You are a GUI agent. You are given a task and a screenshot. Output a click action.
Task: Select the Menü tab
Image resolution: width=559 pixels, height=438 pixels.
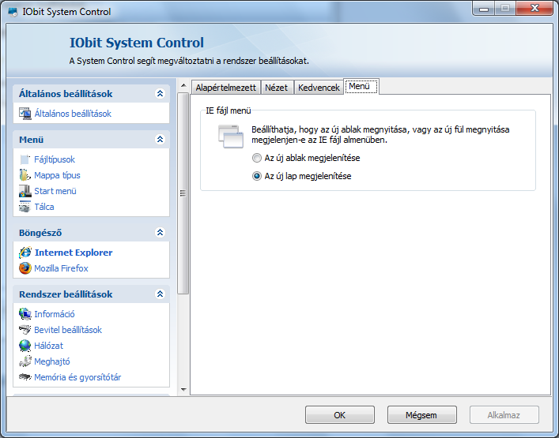click(x=361, y=87)
